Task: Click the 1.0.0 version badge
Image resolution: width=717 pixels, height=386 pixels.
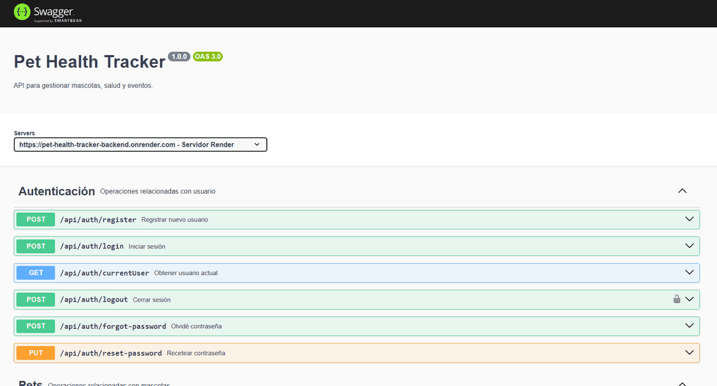Action: tap(179, 56)
